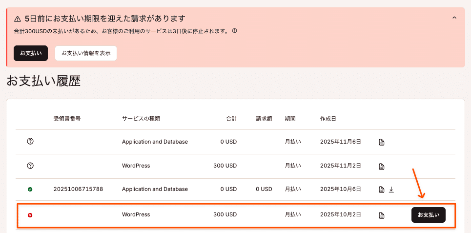View the invoice document for 2025年10月6日
471x233 pixels.
click(382, 190)
